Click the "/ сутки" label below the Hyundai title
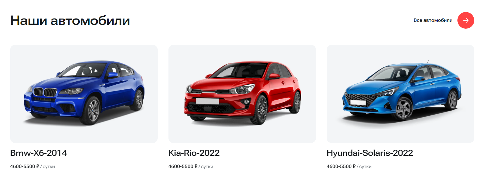485x183 pixels. [x=364, y=167]
